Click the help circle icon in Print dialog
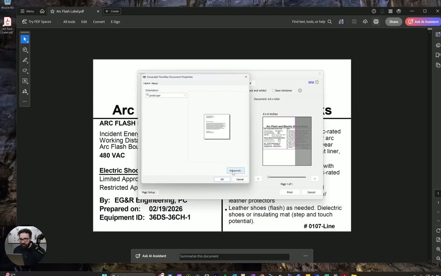 point(317,82)
